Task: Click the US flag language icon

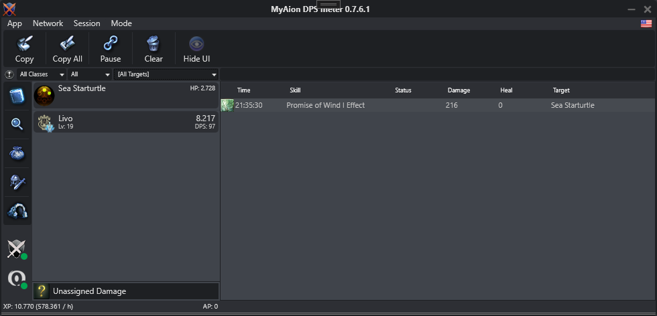Action: (x=646, y=23)
